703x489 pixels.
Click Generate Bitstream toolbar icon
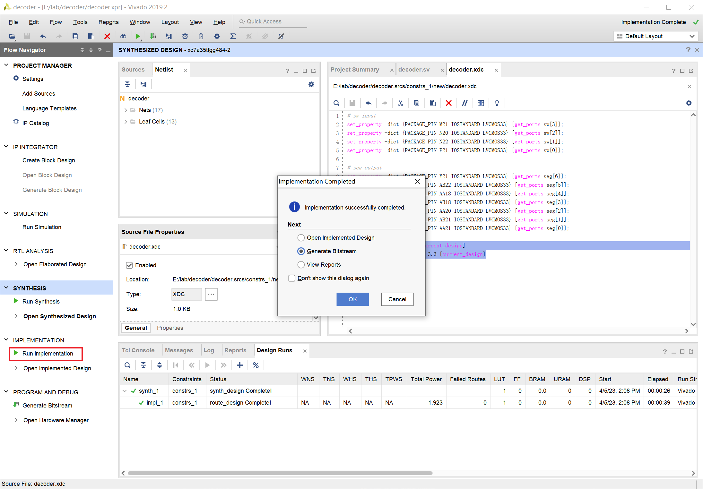(x=153, y=36)
